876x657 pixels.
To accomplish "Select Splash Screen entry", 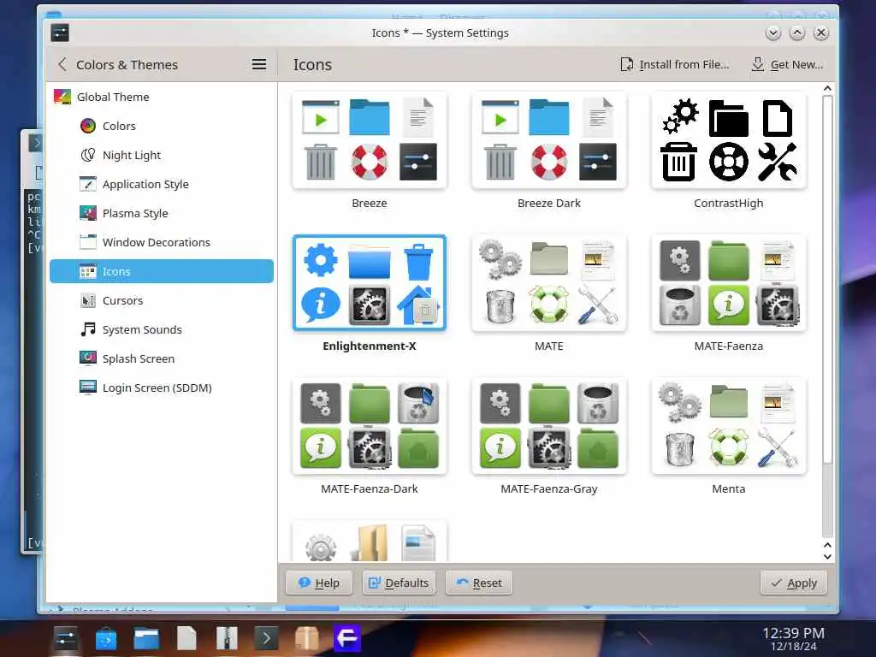I will (x=162, y=358).
